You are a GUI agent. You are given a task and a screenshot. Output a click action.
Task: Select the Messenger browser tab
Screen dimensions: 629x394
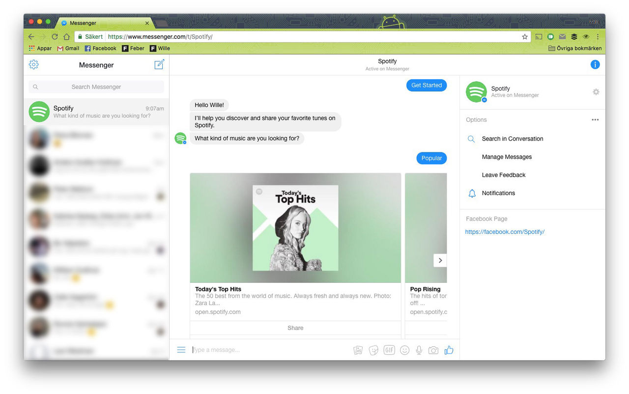[x=105, y=23]
